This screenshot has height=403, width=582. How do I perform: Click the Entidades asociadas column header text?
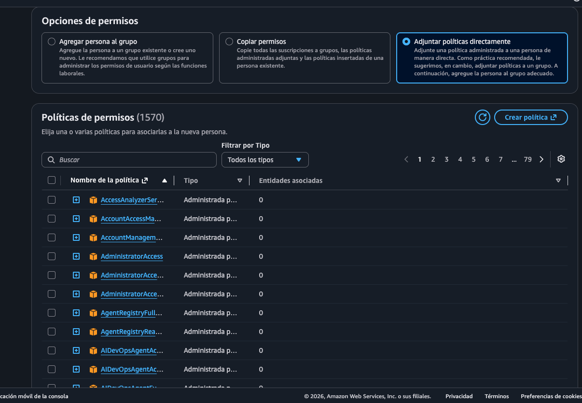tap(291, 181)
